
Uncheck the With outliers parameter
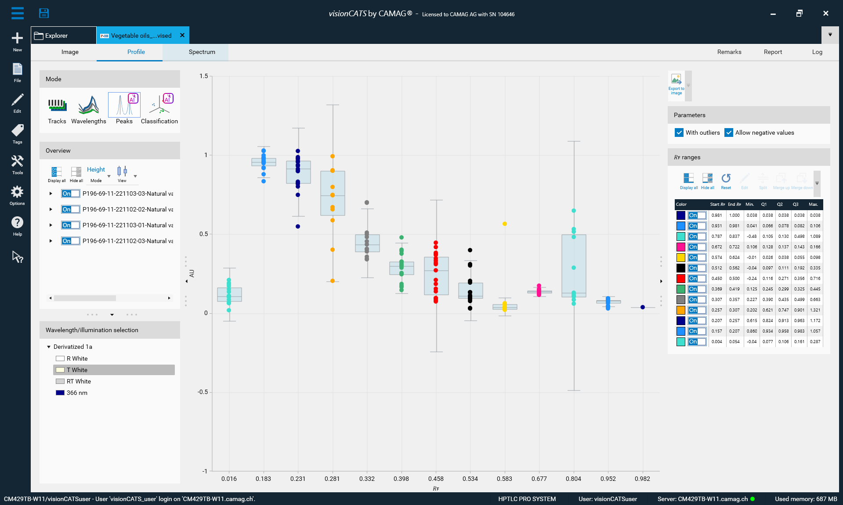point(679,133)
